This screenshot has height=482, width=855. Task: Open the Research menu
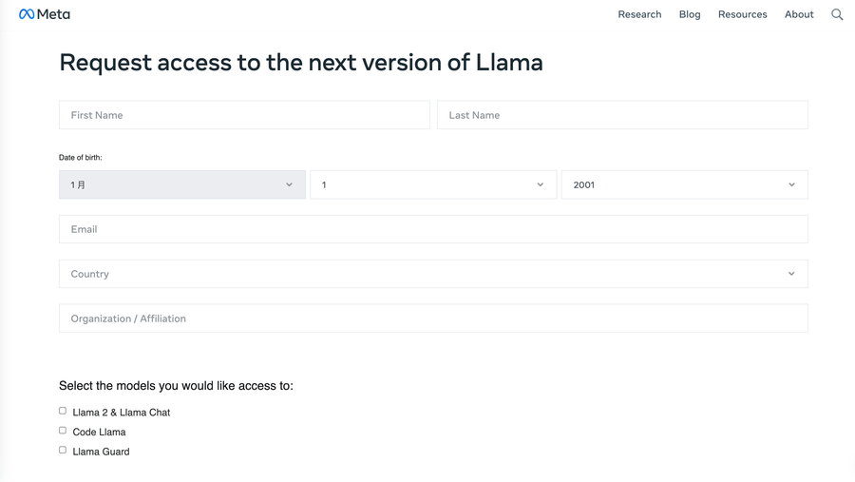pyautogui.click(x=639, y=14)
